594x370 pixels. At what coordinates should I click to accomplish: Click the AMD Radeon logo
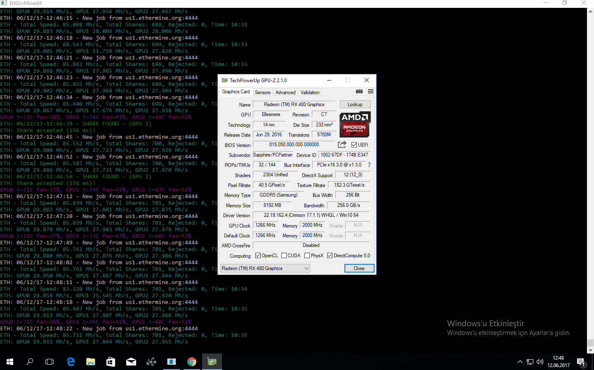[x=355, y=124]
